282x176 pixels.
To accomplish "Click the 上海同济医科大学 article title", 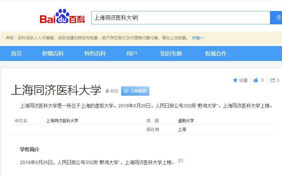I will (56, 90).
